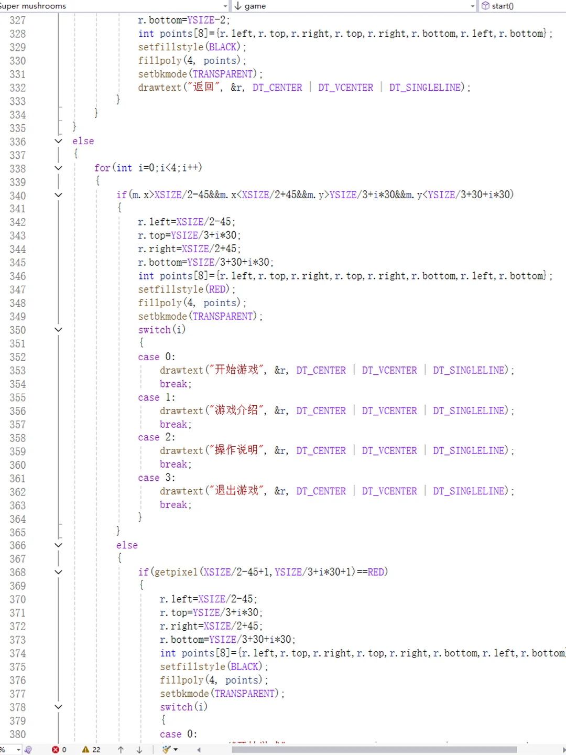566x755 pixels.
Task: Click the text "开始游戏" string on line 353
Action: [x=236, y=370]
